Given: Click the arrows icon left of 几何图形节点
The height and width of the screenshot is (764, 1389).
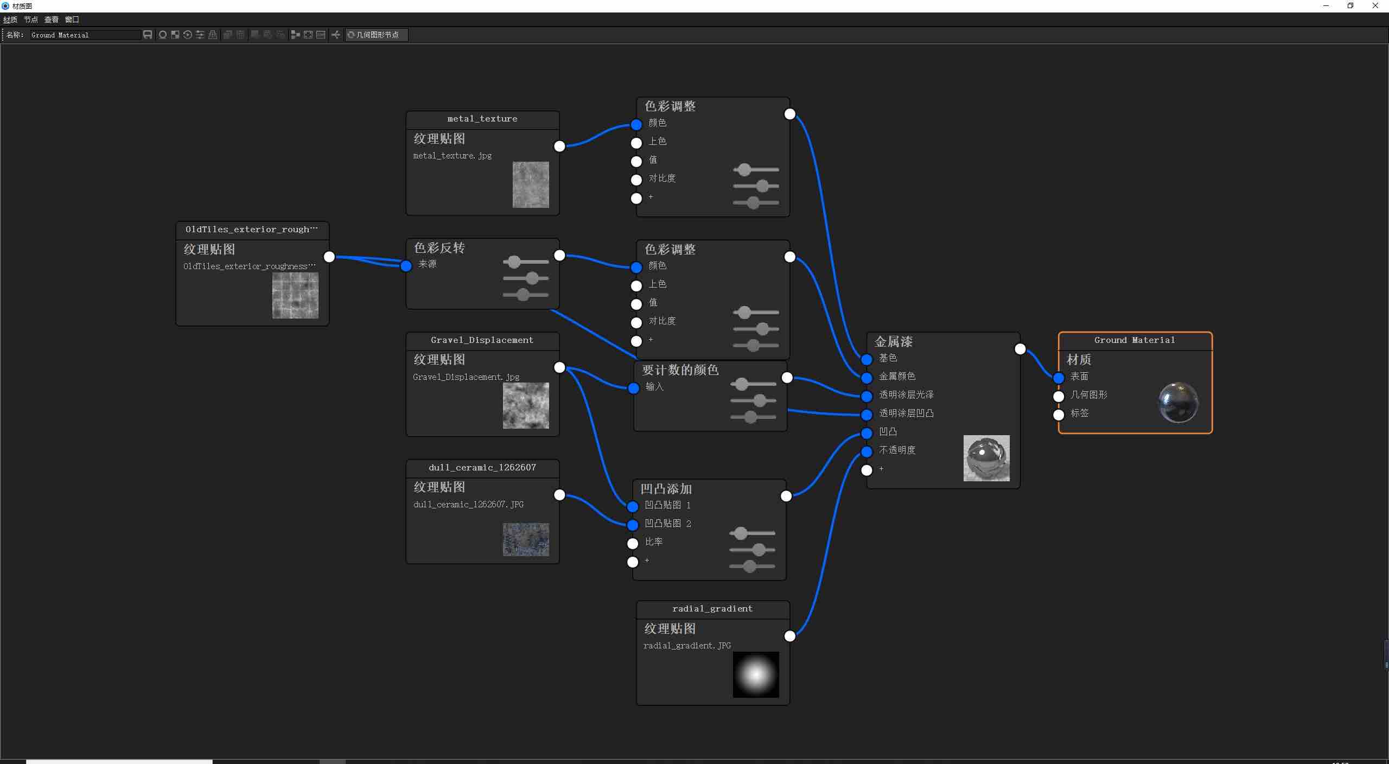Looking at the screenshot, I should 336,35.
